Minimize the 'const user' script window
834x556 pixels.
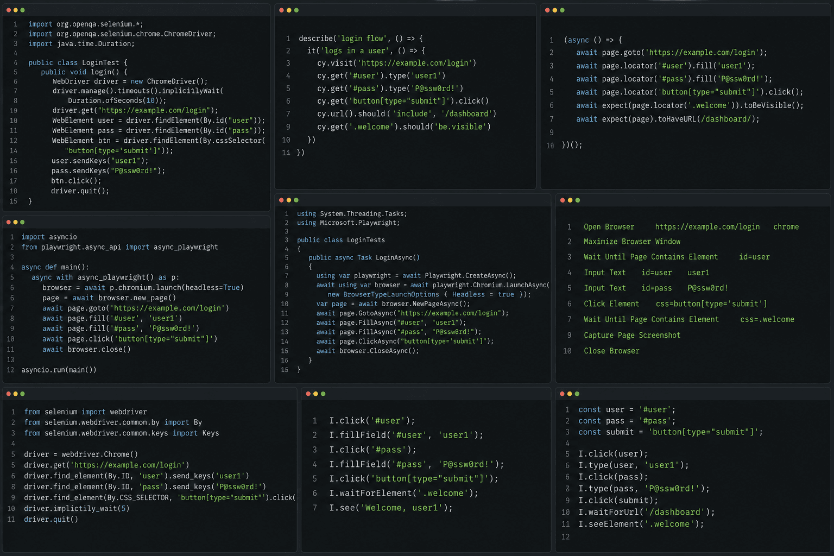point(570,394)
